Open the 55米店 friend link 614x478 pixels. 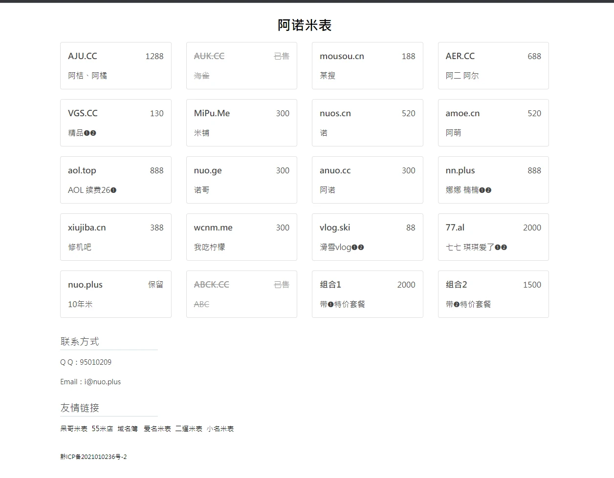[x=102, y=429]
